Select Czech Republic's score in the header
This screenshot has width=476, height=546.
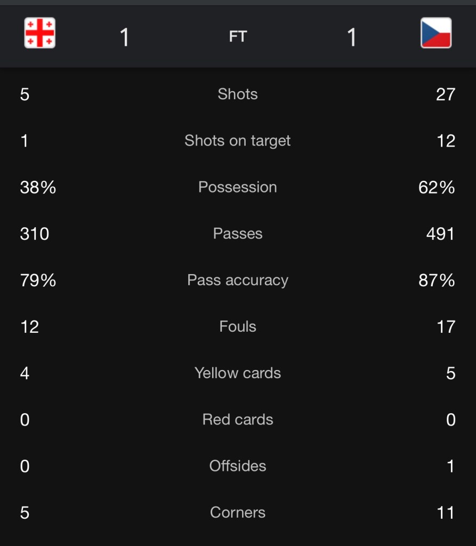tap(351, 37)
